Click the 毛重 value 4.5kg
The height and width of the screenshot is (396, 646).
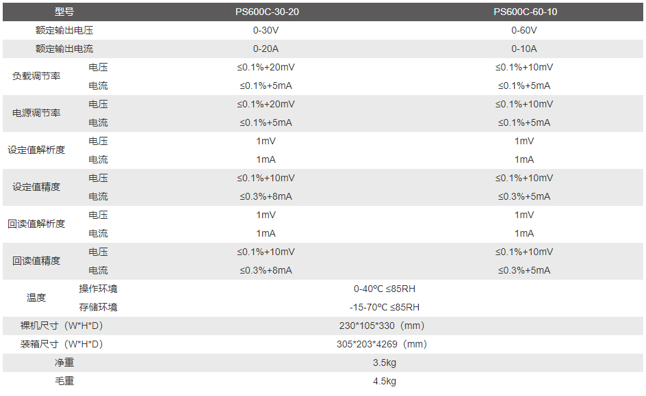pyautogui.click(x=385, y=382)
